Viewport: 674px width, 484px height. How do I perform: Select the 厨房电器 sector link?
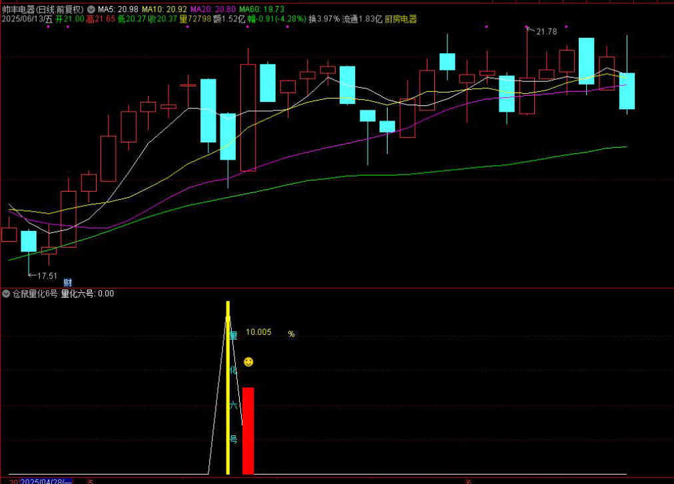(x=401, y=19)
